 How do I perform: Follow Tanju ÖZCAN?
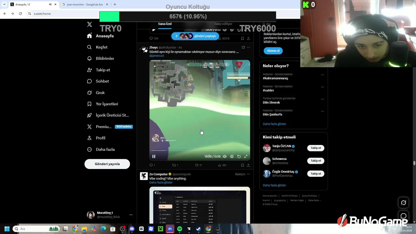pos(316,148)
